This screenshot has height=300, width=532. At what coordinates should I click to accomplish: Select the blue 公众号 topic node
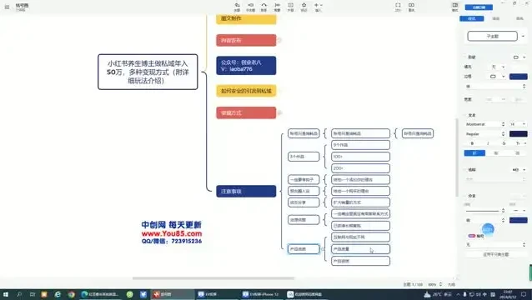[246, 66]
